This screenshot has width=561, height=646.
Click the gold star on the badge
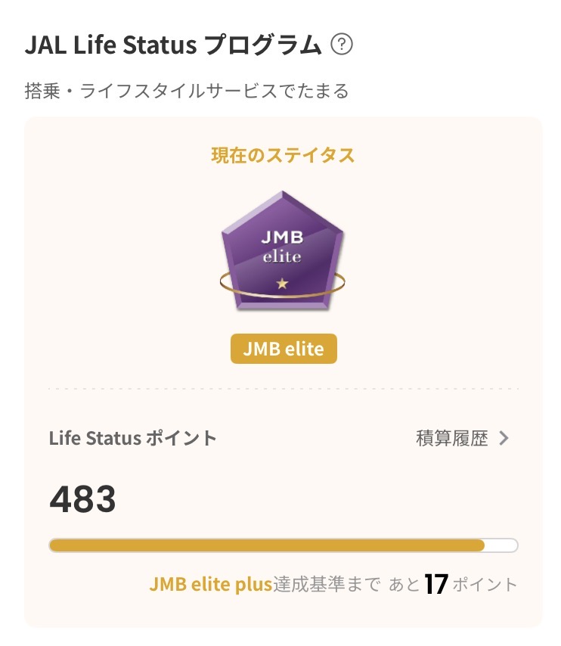282,284
